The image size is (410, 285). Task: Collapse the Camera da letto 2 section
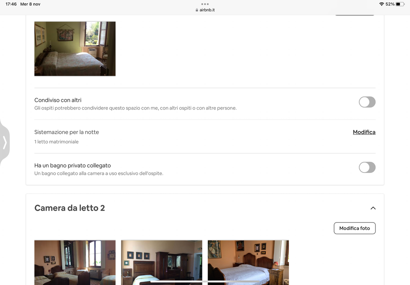click(x=373, y=208)
